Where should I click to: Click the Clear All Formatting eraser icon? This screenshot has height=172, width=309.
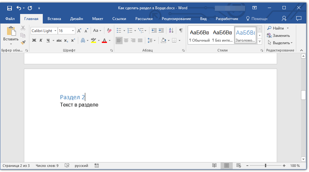pos(109,31)
